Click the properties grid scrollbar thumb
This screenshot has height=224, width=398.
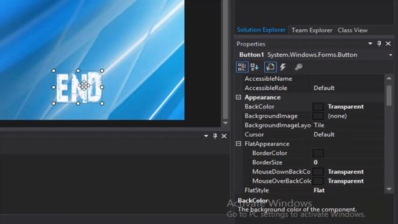click(389, 95)
